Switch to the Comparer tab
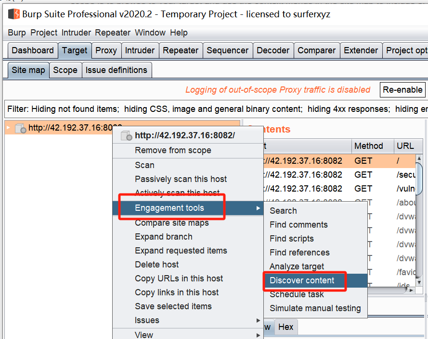428x339 pixels. (317, 50)
